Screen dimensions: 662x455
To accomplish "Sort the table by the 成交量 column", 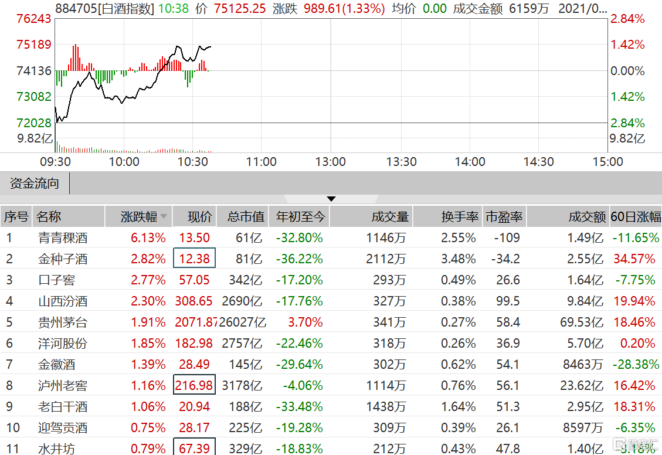I will [371, 216].
